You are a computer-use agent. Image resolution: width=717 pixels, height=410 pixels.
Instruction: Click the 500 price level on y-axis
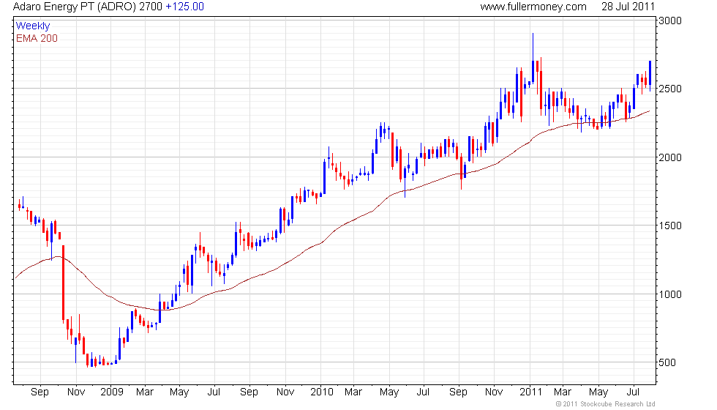click(669, 363)
